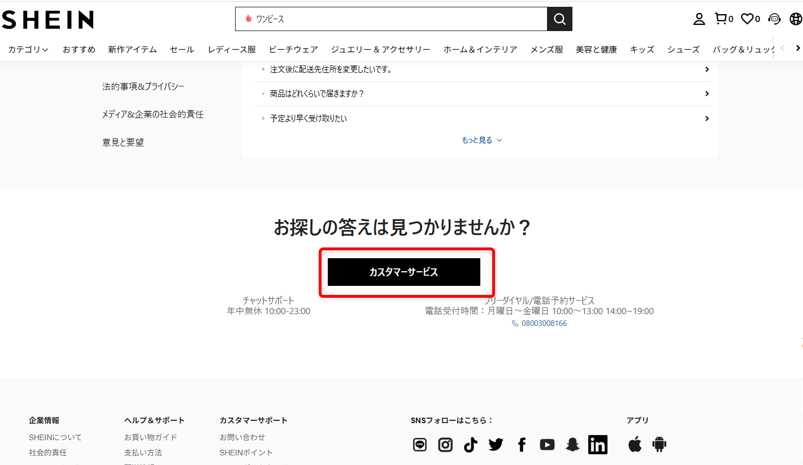803x465 pixels.
Task: Expand 予定より早く受け取りたい question
Action: 483,119
